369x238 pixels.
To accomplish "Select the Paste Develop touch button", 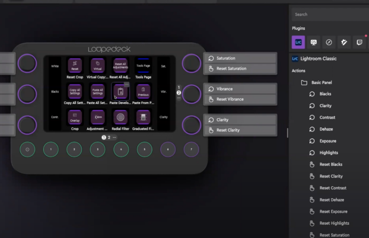I will click(120, 91).
